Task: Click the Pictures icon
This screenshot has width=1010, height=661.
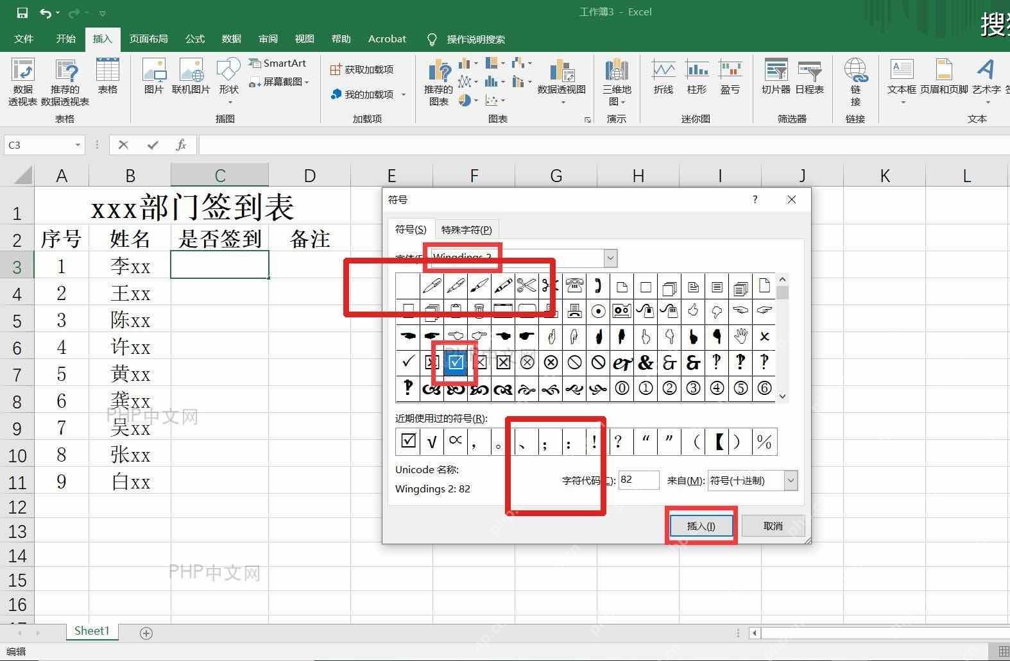Action: [x=153, y=77]
